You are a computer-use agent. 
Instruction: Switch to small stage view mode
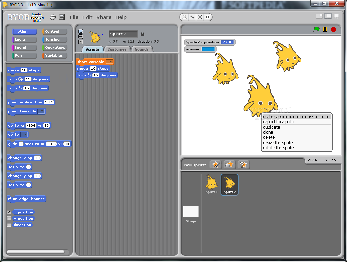[319, 16]
